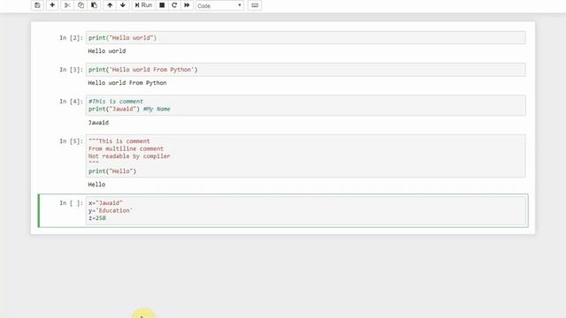Restart the kernel using the circular arrow
The height and width of the screenshot is (318, 566).
click(174, 5)
